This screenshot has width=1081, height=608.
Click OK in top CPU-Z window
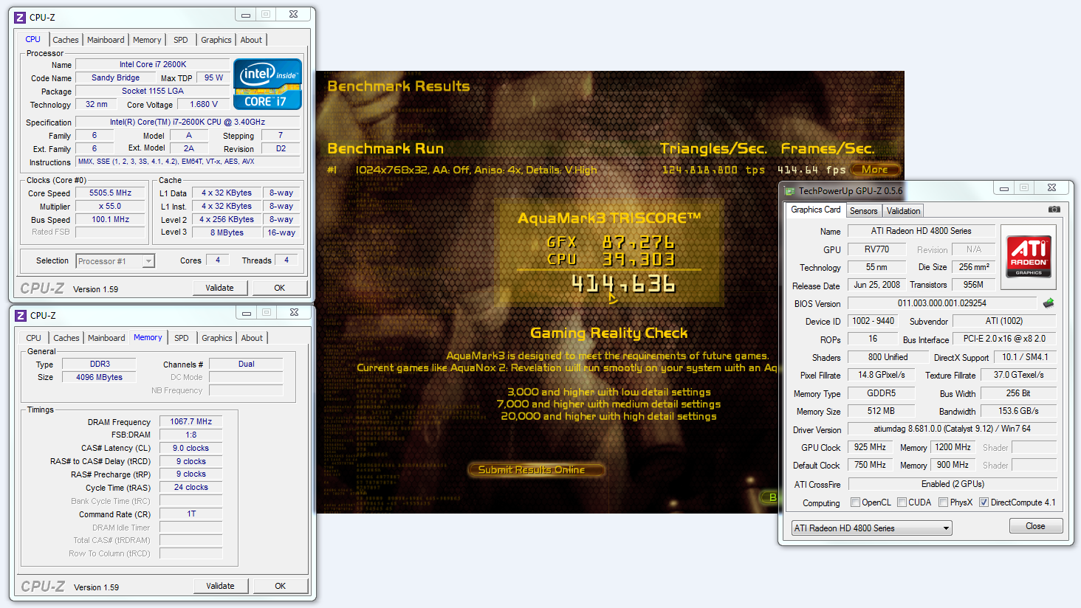click(280, 288)
